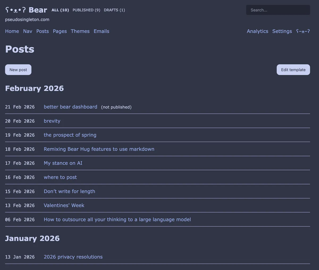Click into the Search field
This screenshot has width=319, height=270.
(x=278, y=10)
